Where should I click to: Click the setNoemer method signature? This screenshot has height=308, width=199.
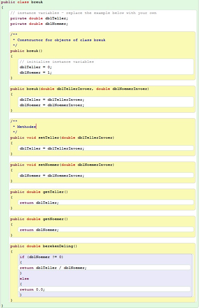click(x=62, y=165)
